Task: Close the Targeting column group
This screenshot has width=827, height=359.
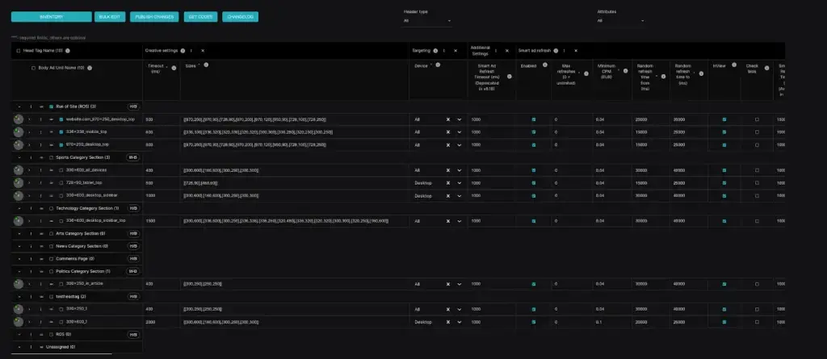Action: click(x=456, y=50)
